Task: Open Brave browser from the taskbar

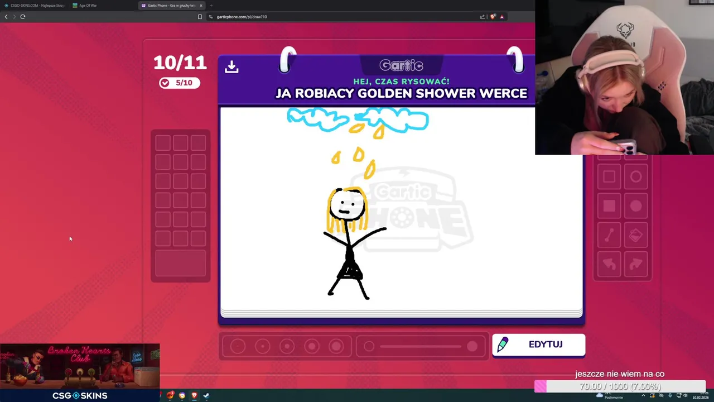Action: 194,395
